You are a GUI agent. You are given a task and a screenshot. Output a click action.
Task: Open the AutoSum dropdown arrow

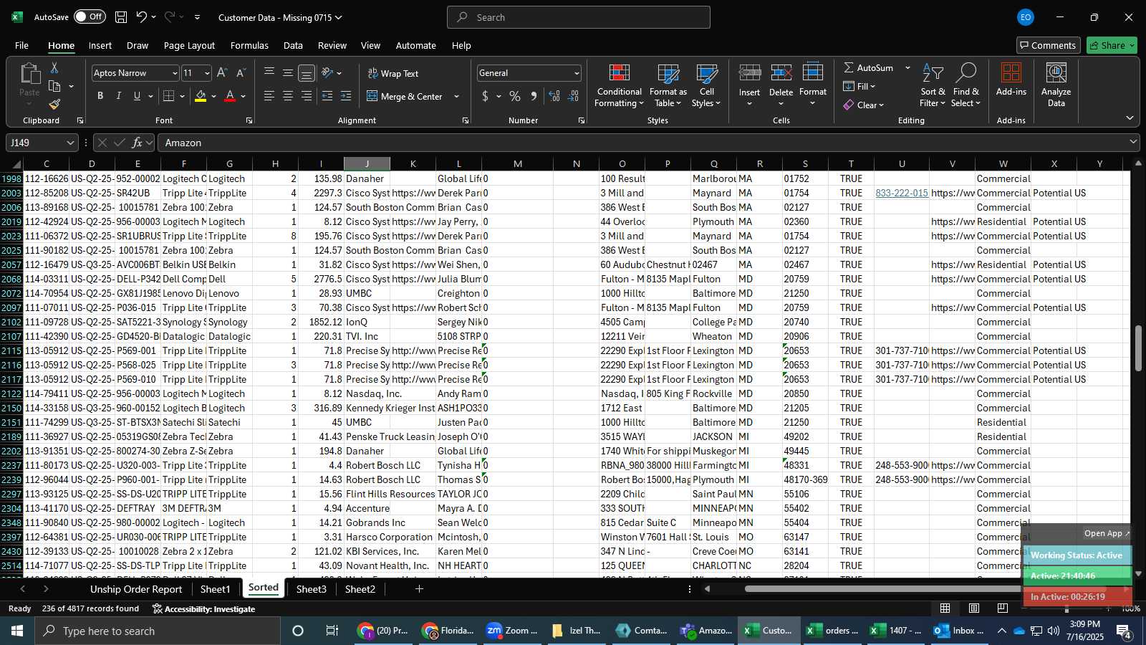click(x=907, y=67)
